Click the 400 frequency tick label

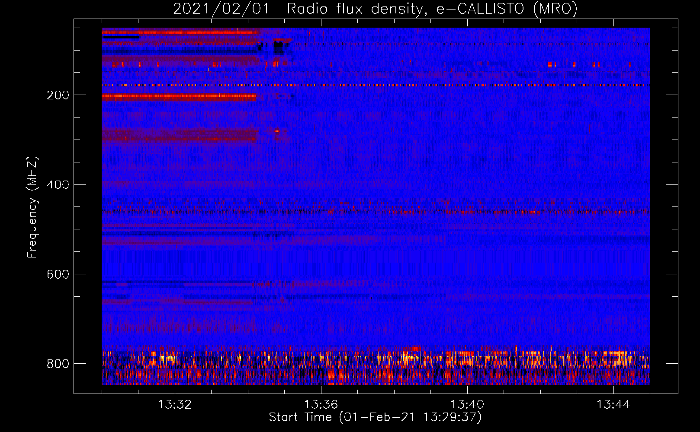(58, 185)
